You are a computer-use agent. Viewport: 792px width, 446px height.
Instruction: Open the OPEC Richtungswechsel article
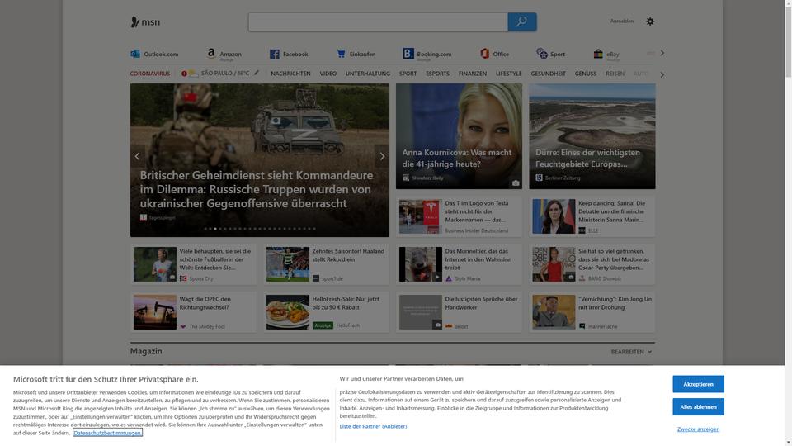point(193,312)
